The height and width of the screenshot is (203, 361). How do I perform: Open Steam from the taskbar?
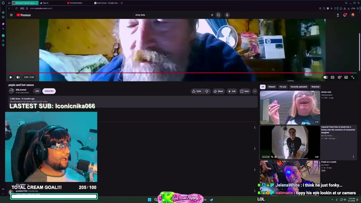coord(212,200)
